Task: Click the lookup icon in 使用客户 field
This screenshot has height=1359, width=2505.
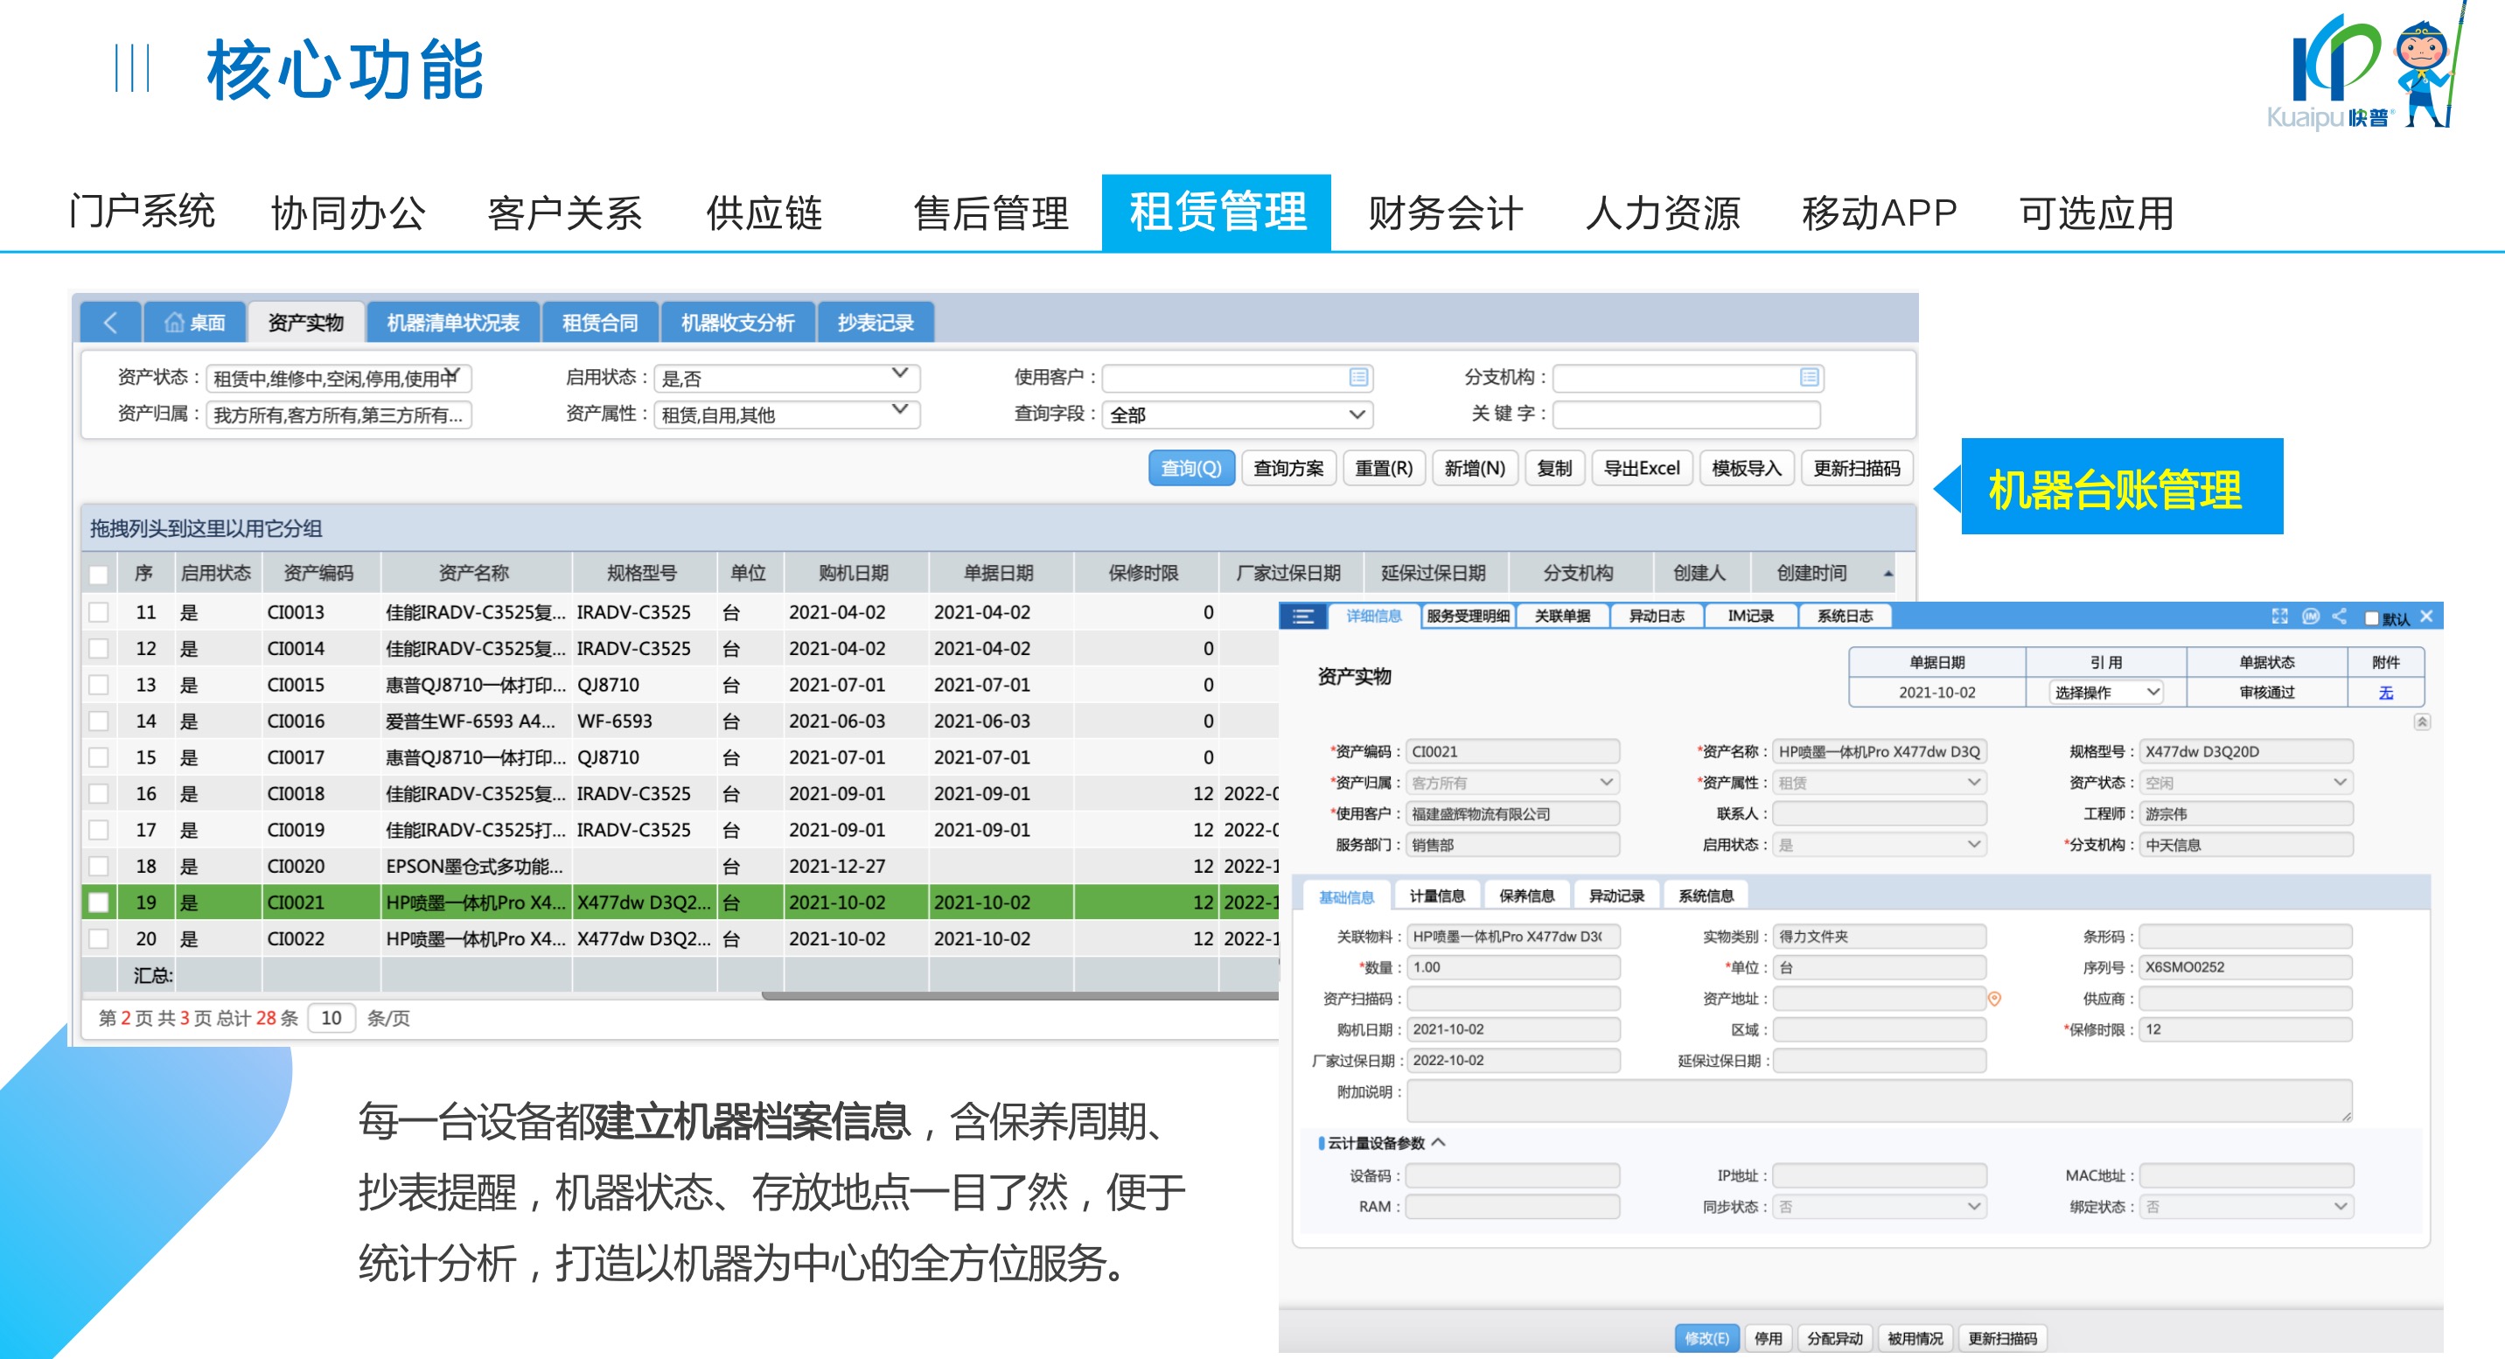Action: tap(1357, 377)
